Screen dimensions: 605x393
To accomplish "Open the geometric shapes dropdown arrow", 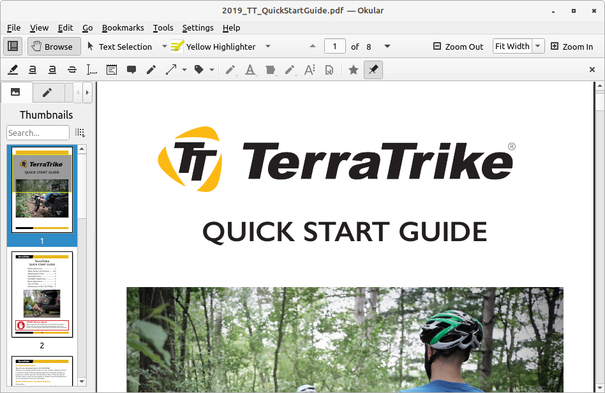I will tap(184, 70).
